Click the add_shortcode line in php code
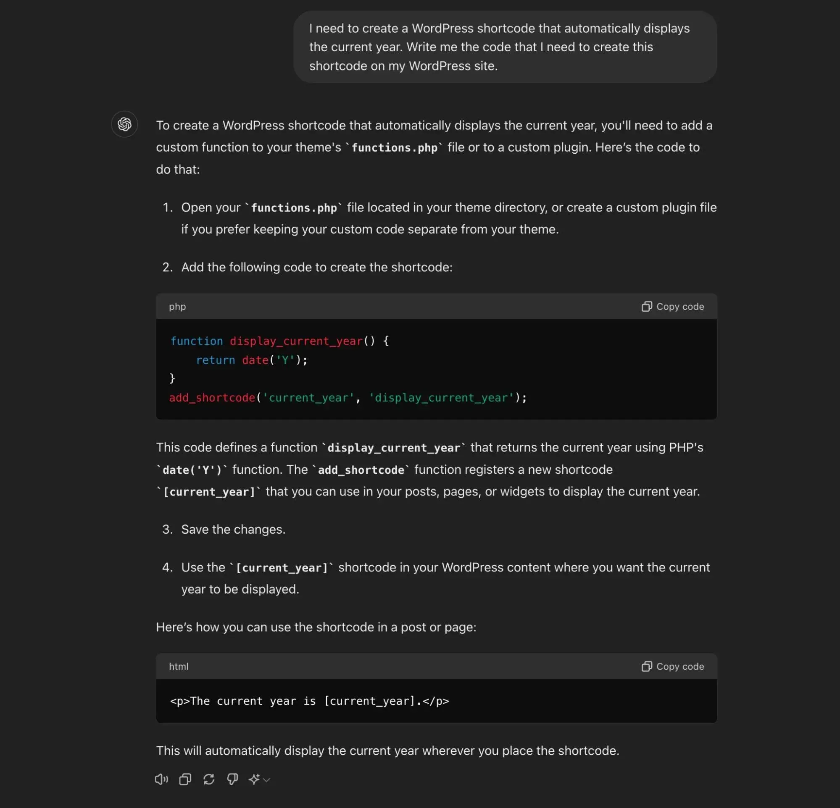The width and height of the screenshot is (840, 808). tap(348, 398)
